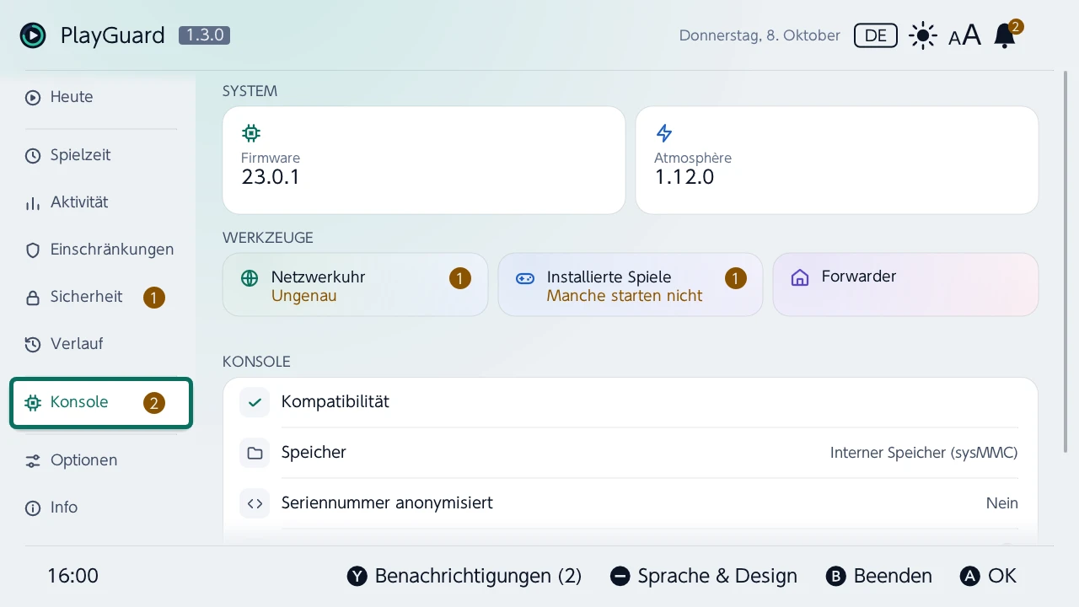Click the PlayGuard logo icon
Image resolution: width=1079 pixels, height=607 pixels.
coord(33,35)
